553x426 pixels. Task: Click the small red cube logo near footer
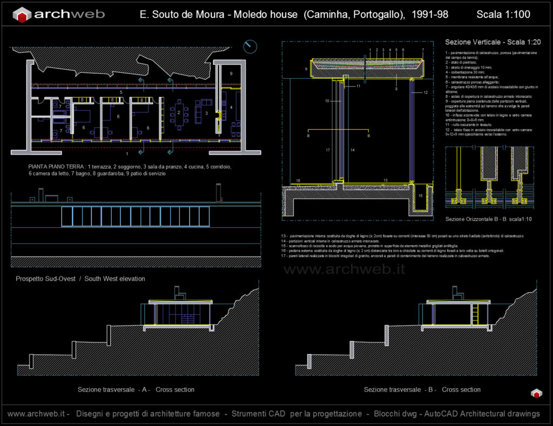(x=536, y=394)
